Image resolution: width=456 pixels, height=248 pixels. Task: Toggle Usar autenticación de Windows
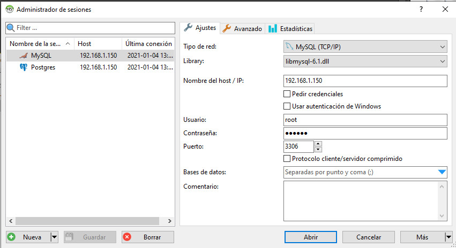tap(287, 106)
